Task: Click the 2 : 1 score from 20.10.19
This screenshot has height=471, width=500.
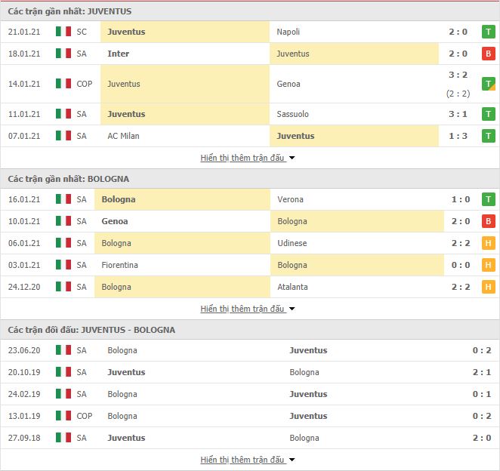Action: tap(482, 372)
